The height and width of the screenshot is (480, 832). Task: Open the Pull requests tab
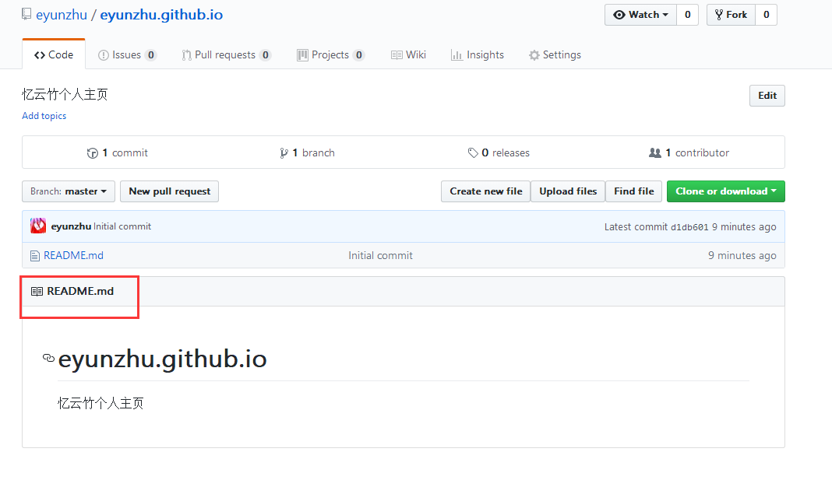(x=227, y=55)
